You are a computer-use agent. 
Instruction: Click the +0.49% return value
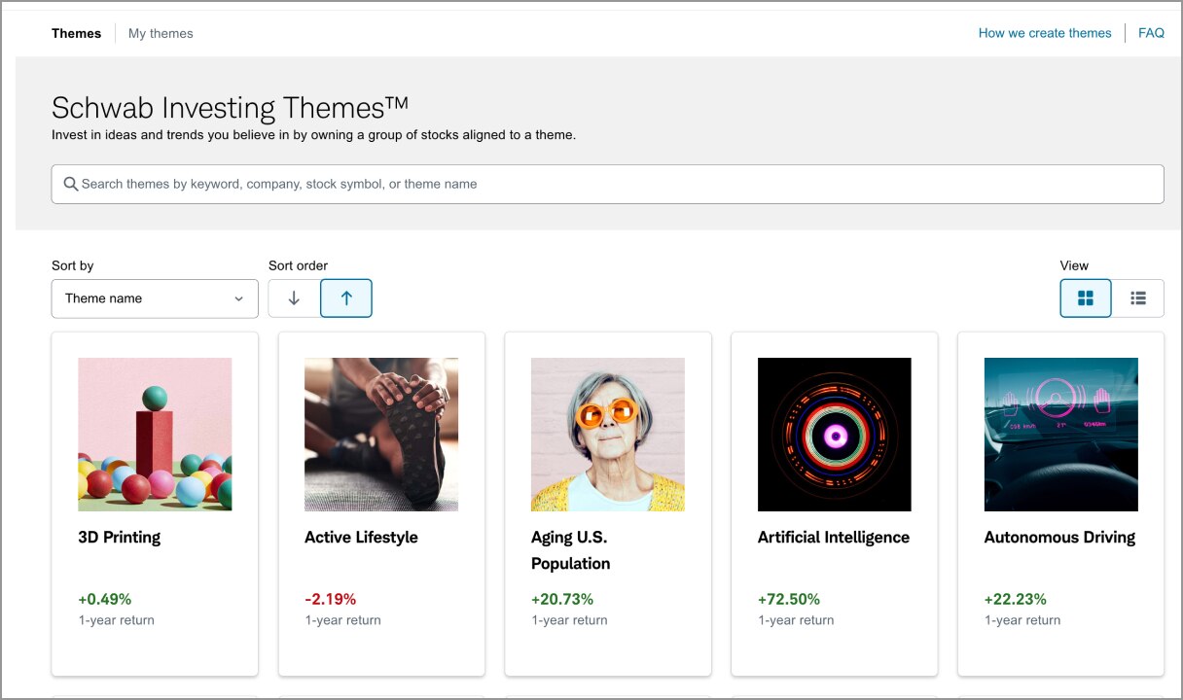tap(104, 599)
